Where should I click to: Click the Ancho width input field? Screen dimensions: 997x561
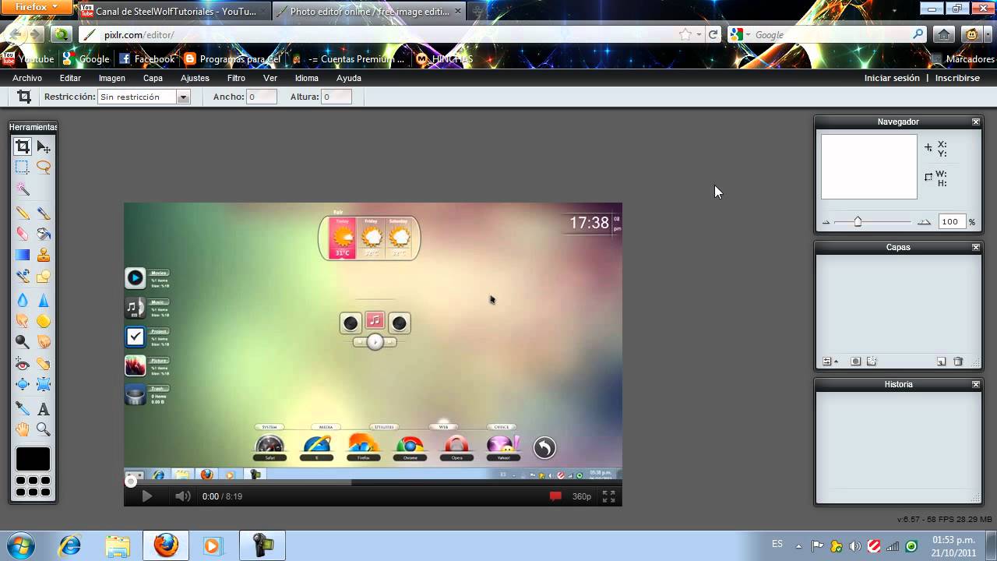pyautogui.click(x=262, y=97)
